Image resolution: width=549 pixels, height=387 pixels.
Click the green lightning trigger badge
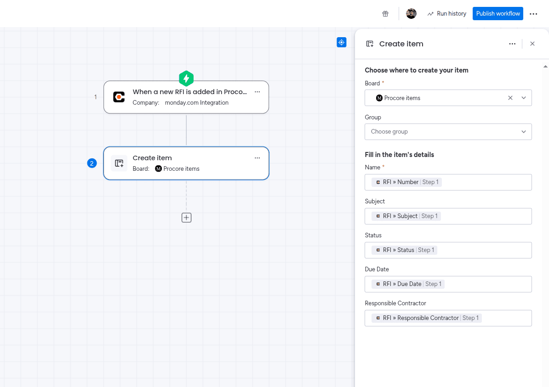pyautogui.click(x=186, y=79)
